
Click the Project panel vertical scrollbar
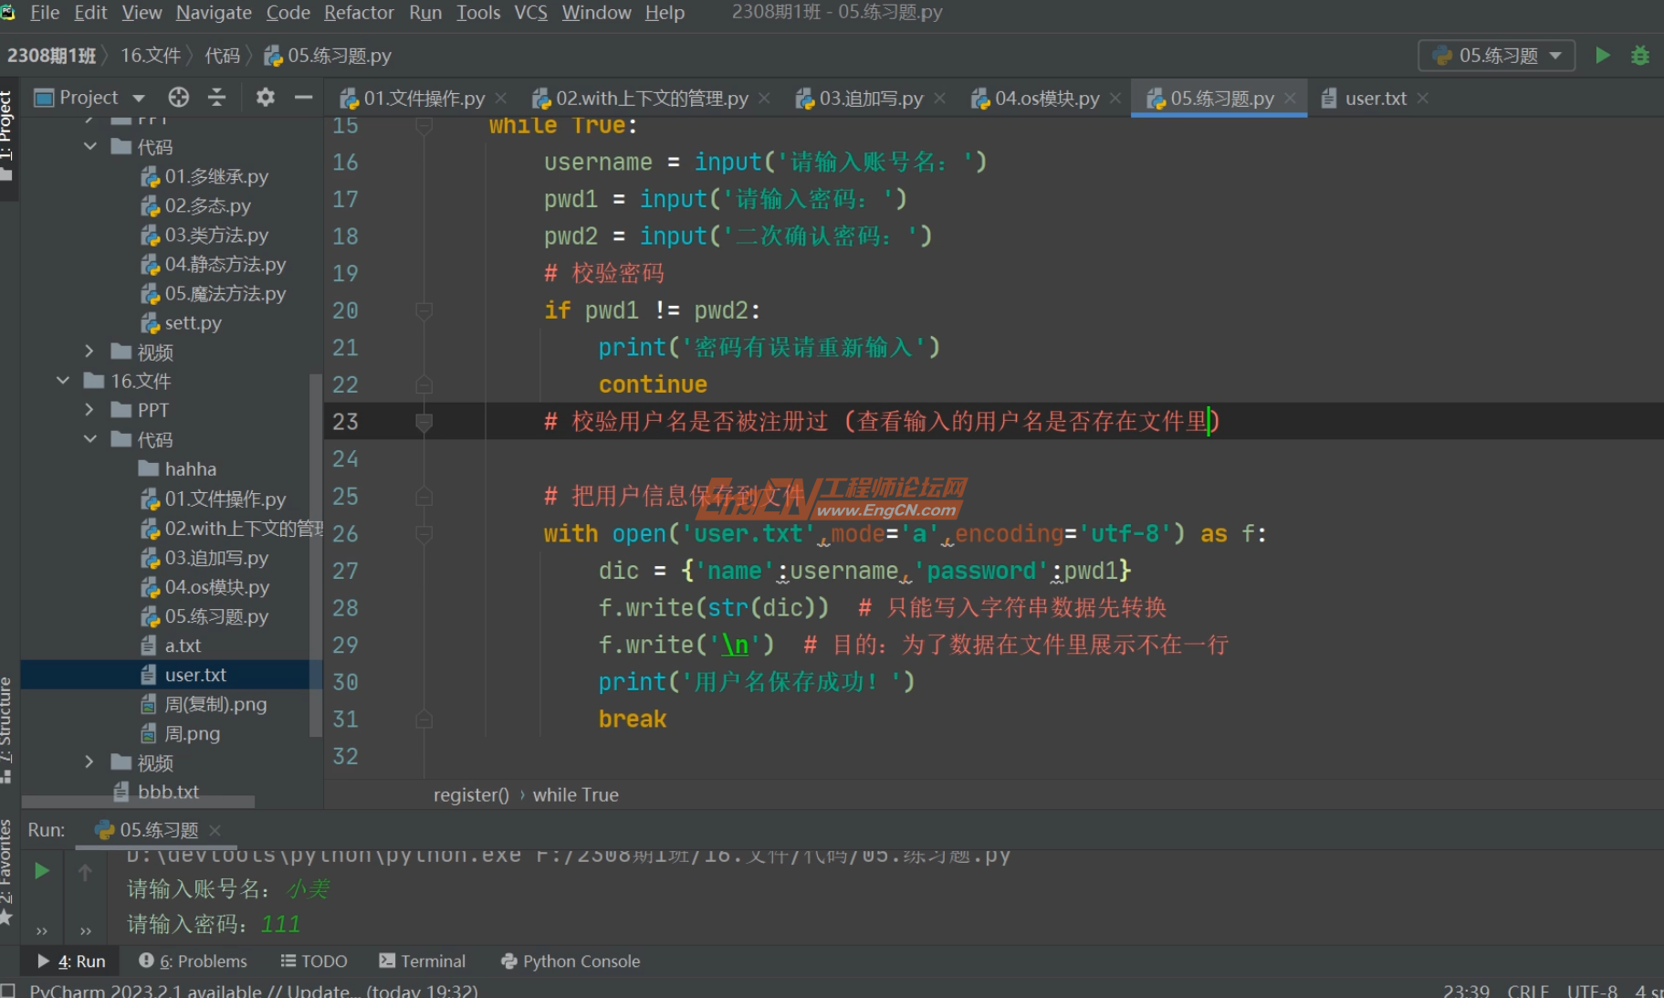[x=317, y=548]
